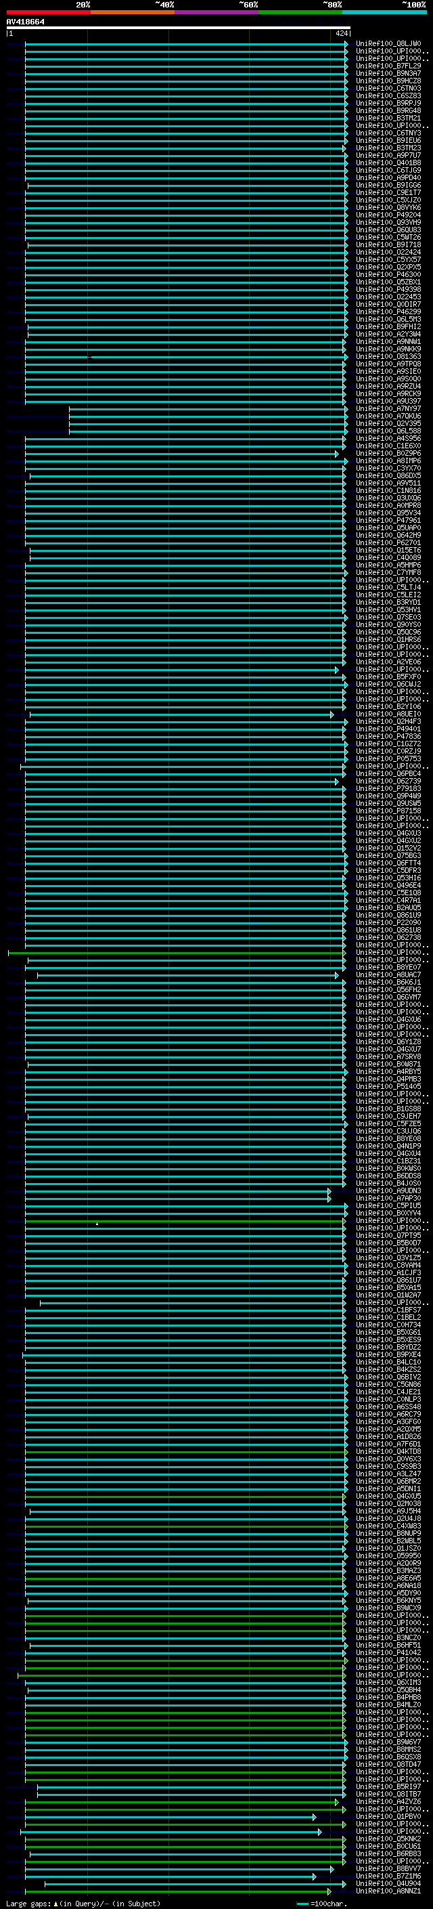Click the orange ~40% identity legend segment
This screenshot has width=433, height=1909.
(x=133, y=12)
